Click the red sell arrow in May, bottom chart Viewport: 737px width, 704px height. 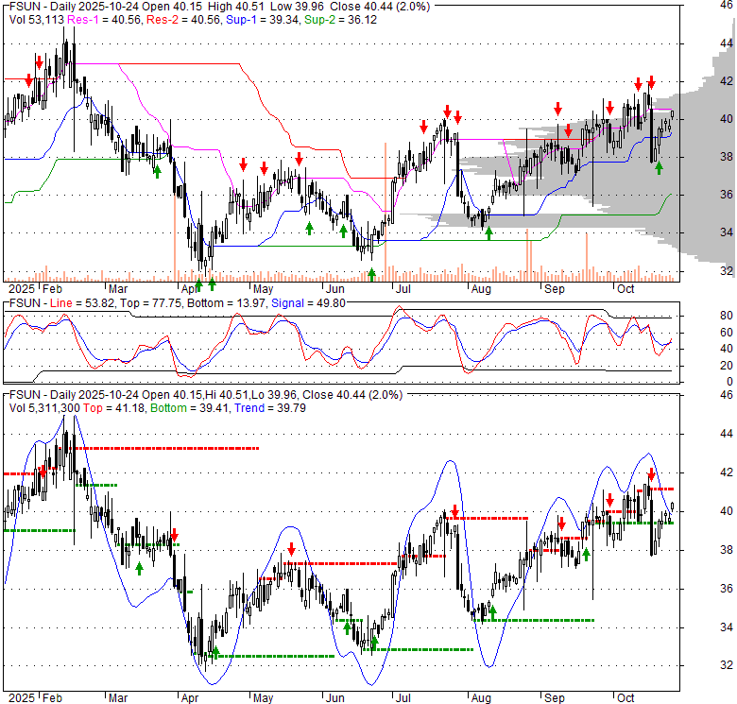point(291,549)
